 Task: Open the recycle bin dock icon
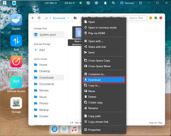[64, 129]
